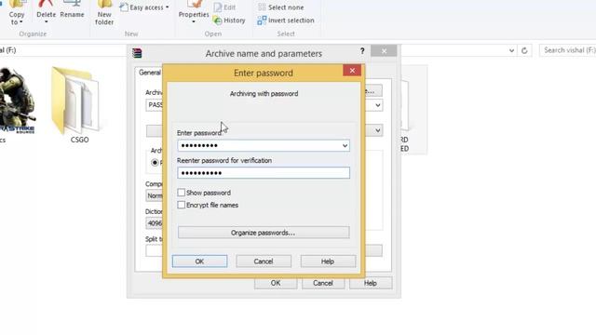The height and width of the screenshot is (335, 596).
Task: Click the Edit ribbon item
Action: 224,7
